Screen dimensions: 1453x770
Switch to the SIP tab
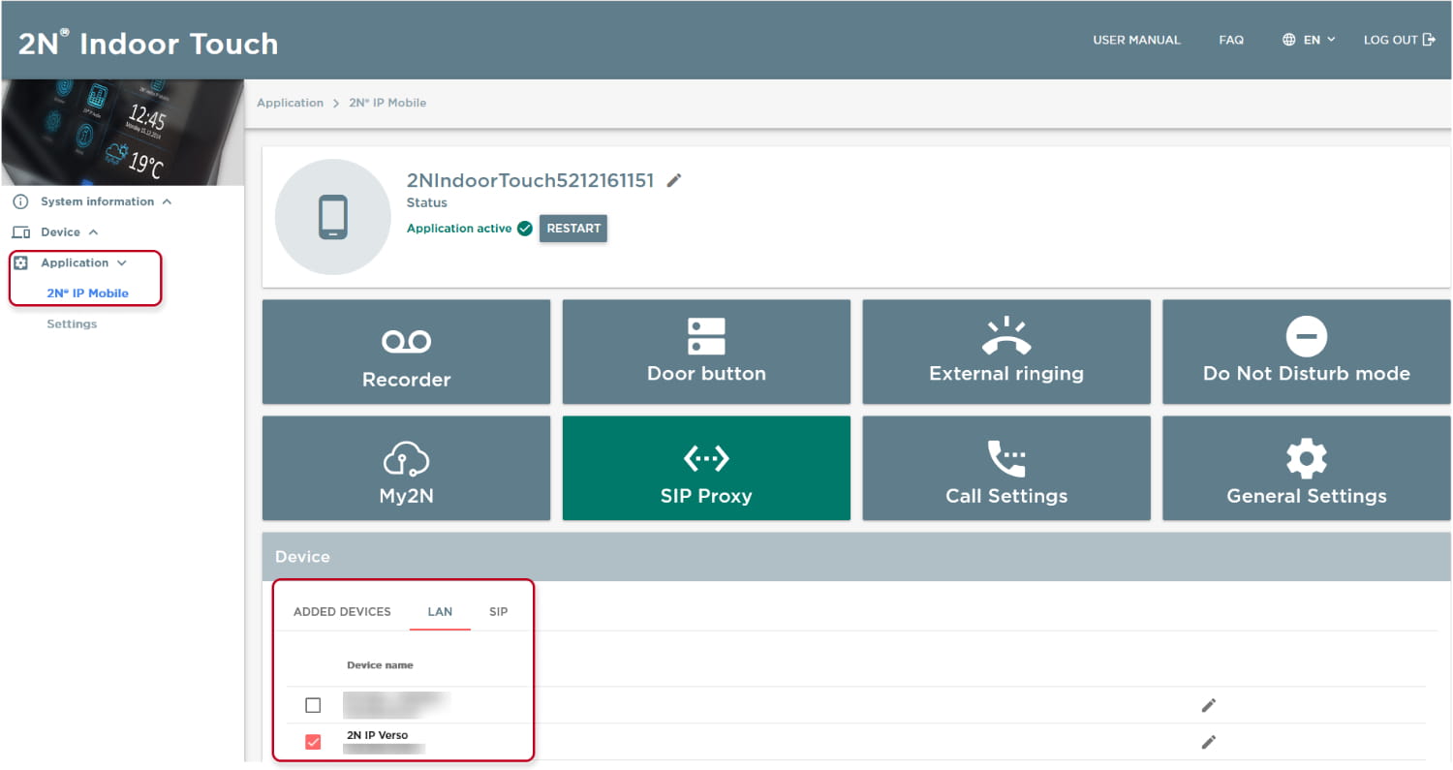click(499, 612)
